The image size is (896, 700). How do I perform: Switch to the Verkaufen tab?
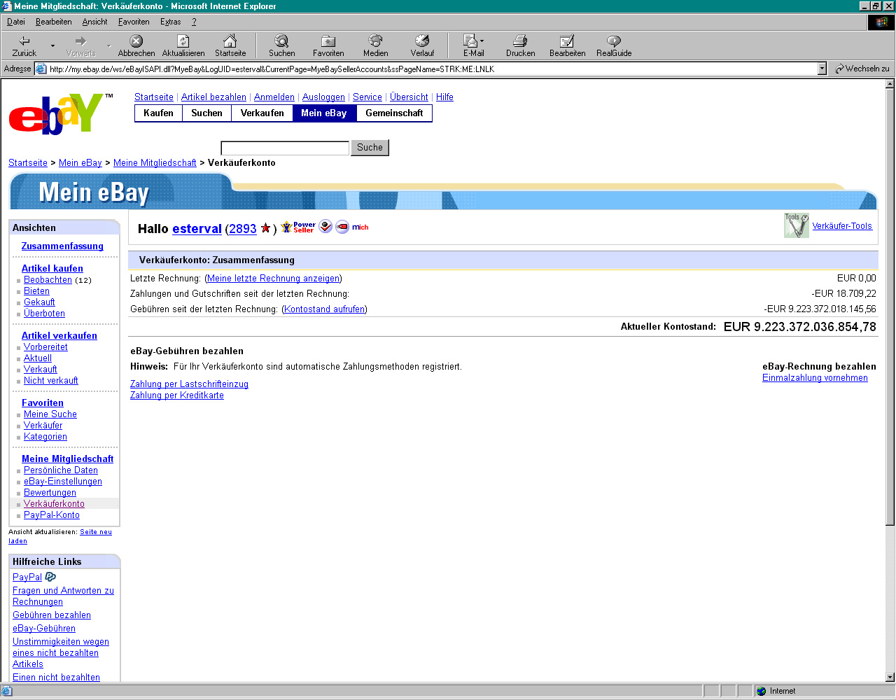pyautogui.click(x=262, y=113)
